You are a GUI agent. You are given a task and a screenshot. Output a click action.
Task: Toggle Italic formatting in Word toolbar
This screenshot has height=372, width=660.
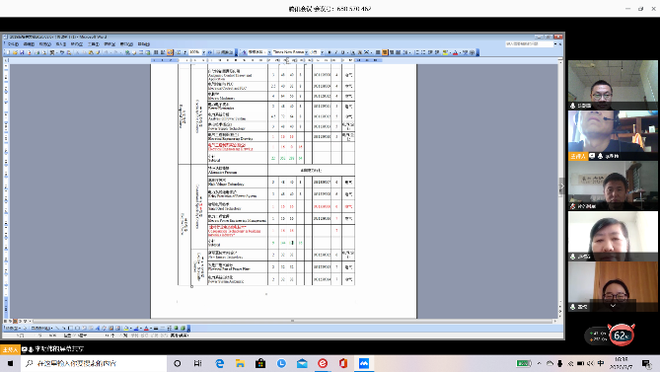pos(335,52)
